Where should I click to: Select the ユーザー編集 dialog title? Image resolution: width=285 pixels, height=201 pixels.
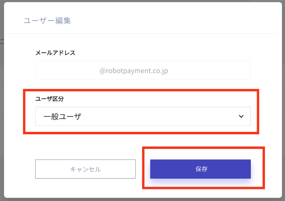click(x=47, y=21)
